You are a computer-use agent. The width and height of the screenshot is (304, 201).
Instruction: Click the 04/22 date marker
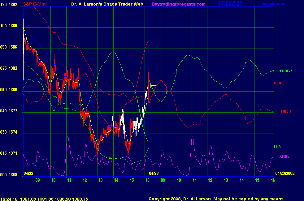(28, 173)
